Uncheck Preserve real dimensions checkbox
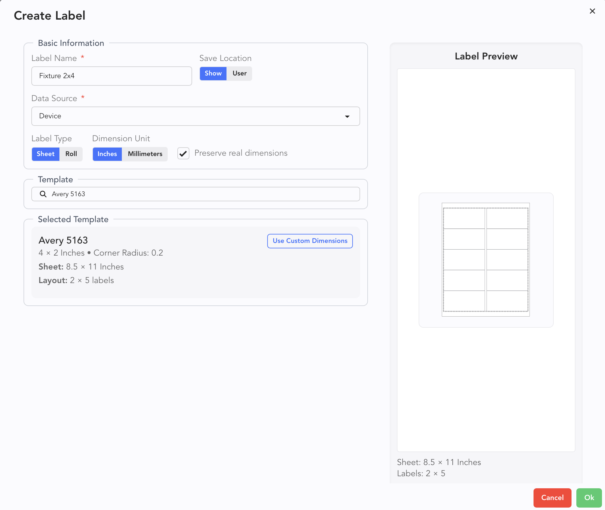 point(183,153)
